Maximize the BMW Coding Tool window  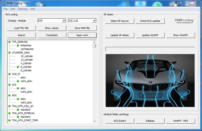187,2
